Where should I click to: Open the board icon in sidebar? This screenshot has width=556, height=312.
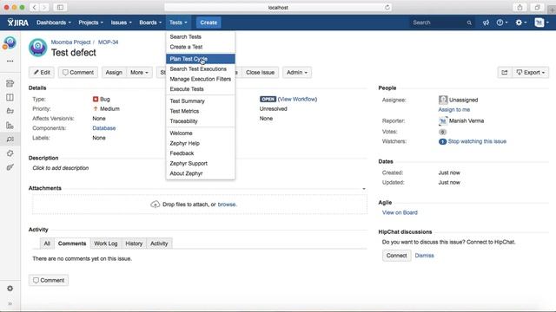[x=10, y=97]
